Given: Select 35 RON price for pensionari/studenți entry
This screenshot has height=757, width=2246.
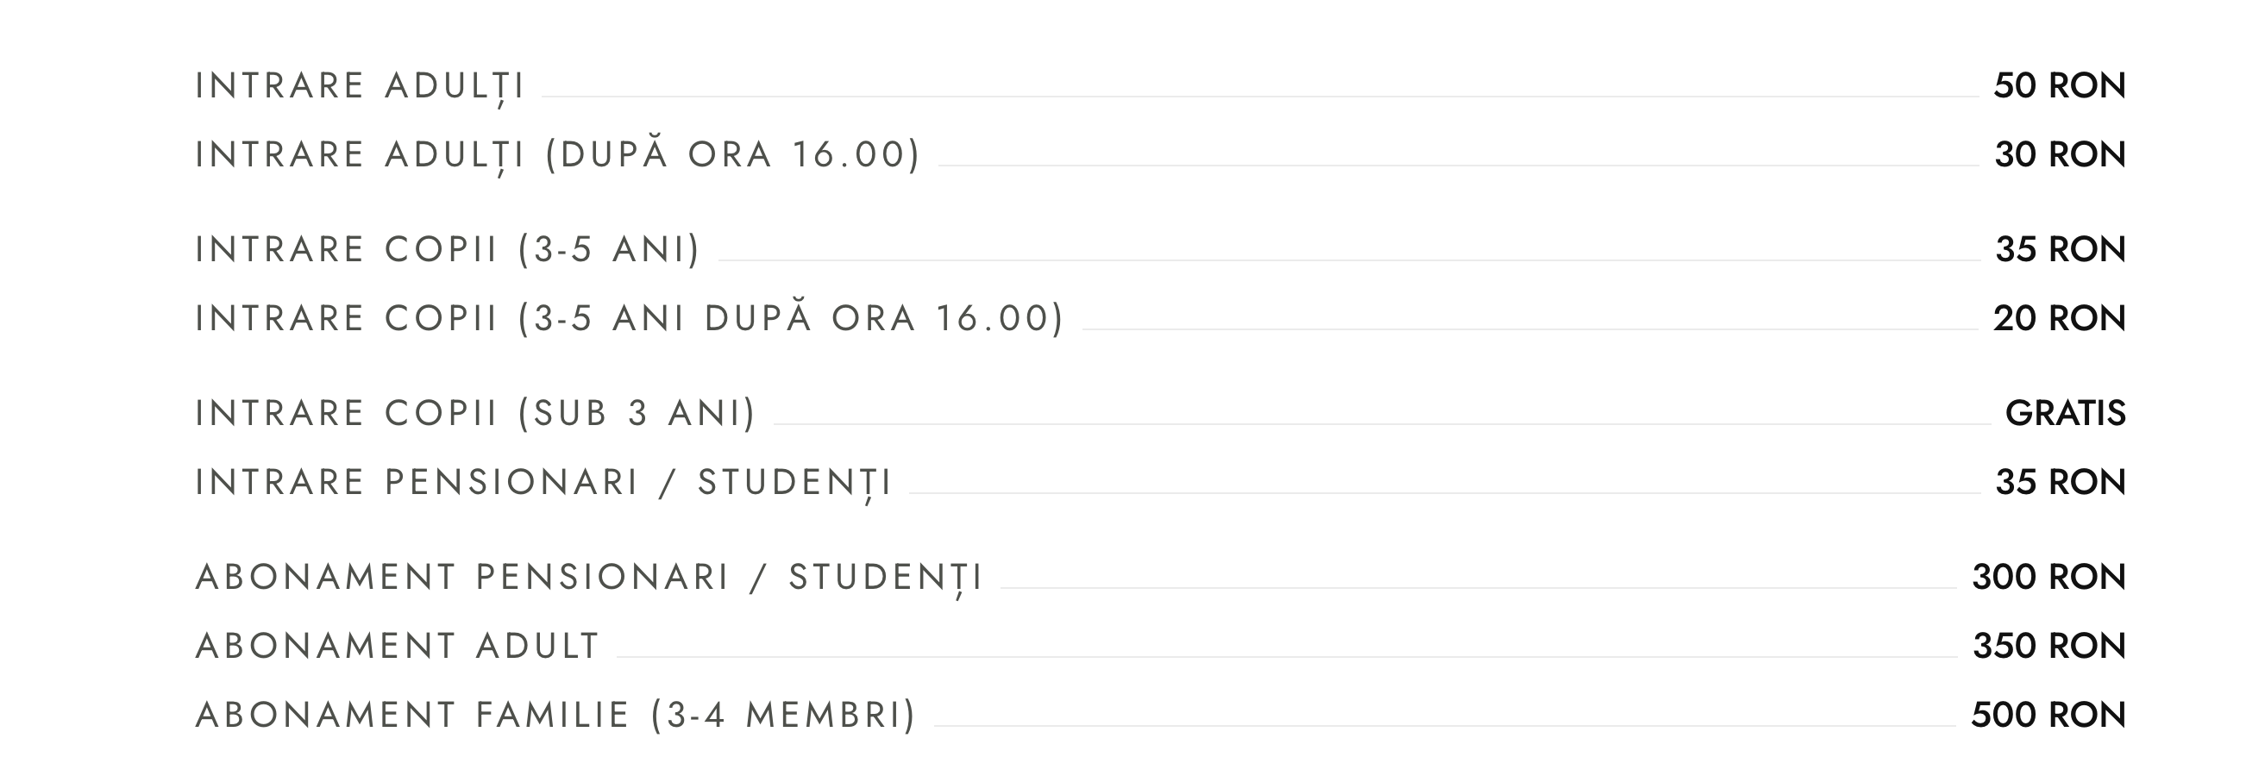Looking at the screenshot, I should (x=2060, y=482).
